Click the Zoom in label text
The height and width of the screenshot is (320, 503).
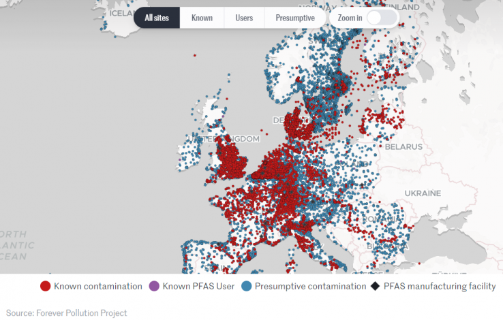coord(350,18)
